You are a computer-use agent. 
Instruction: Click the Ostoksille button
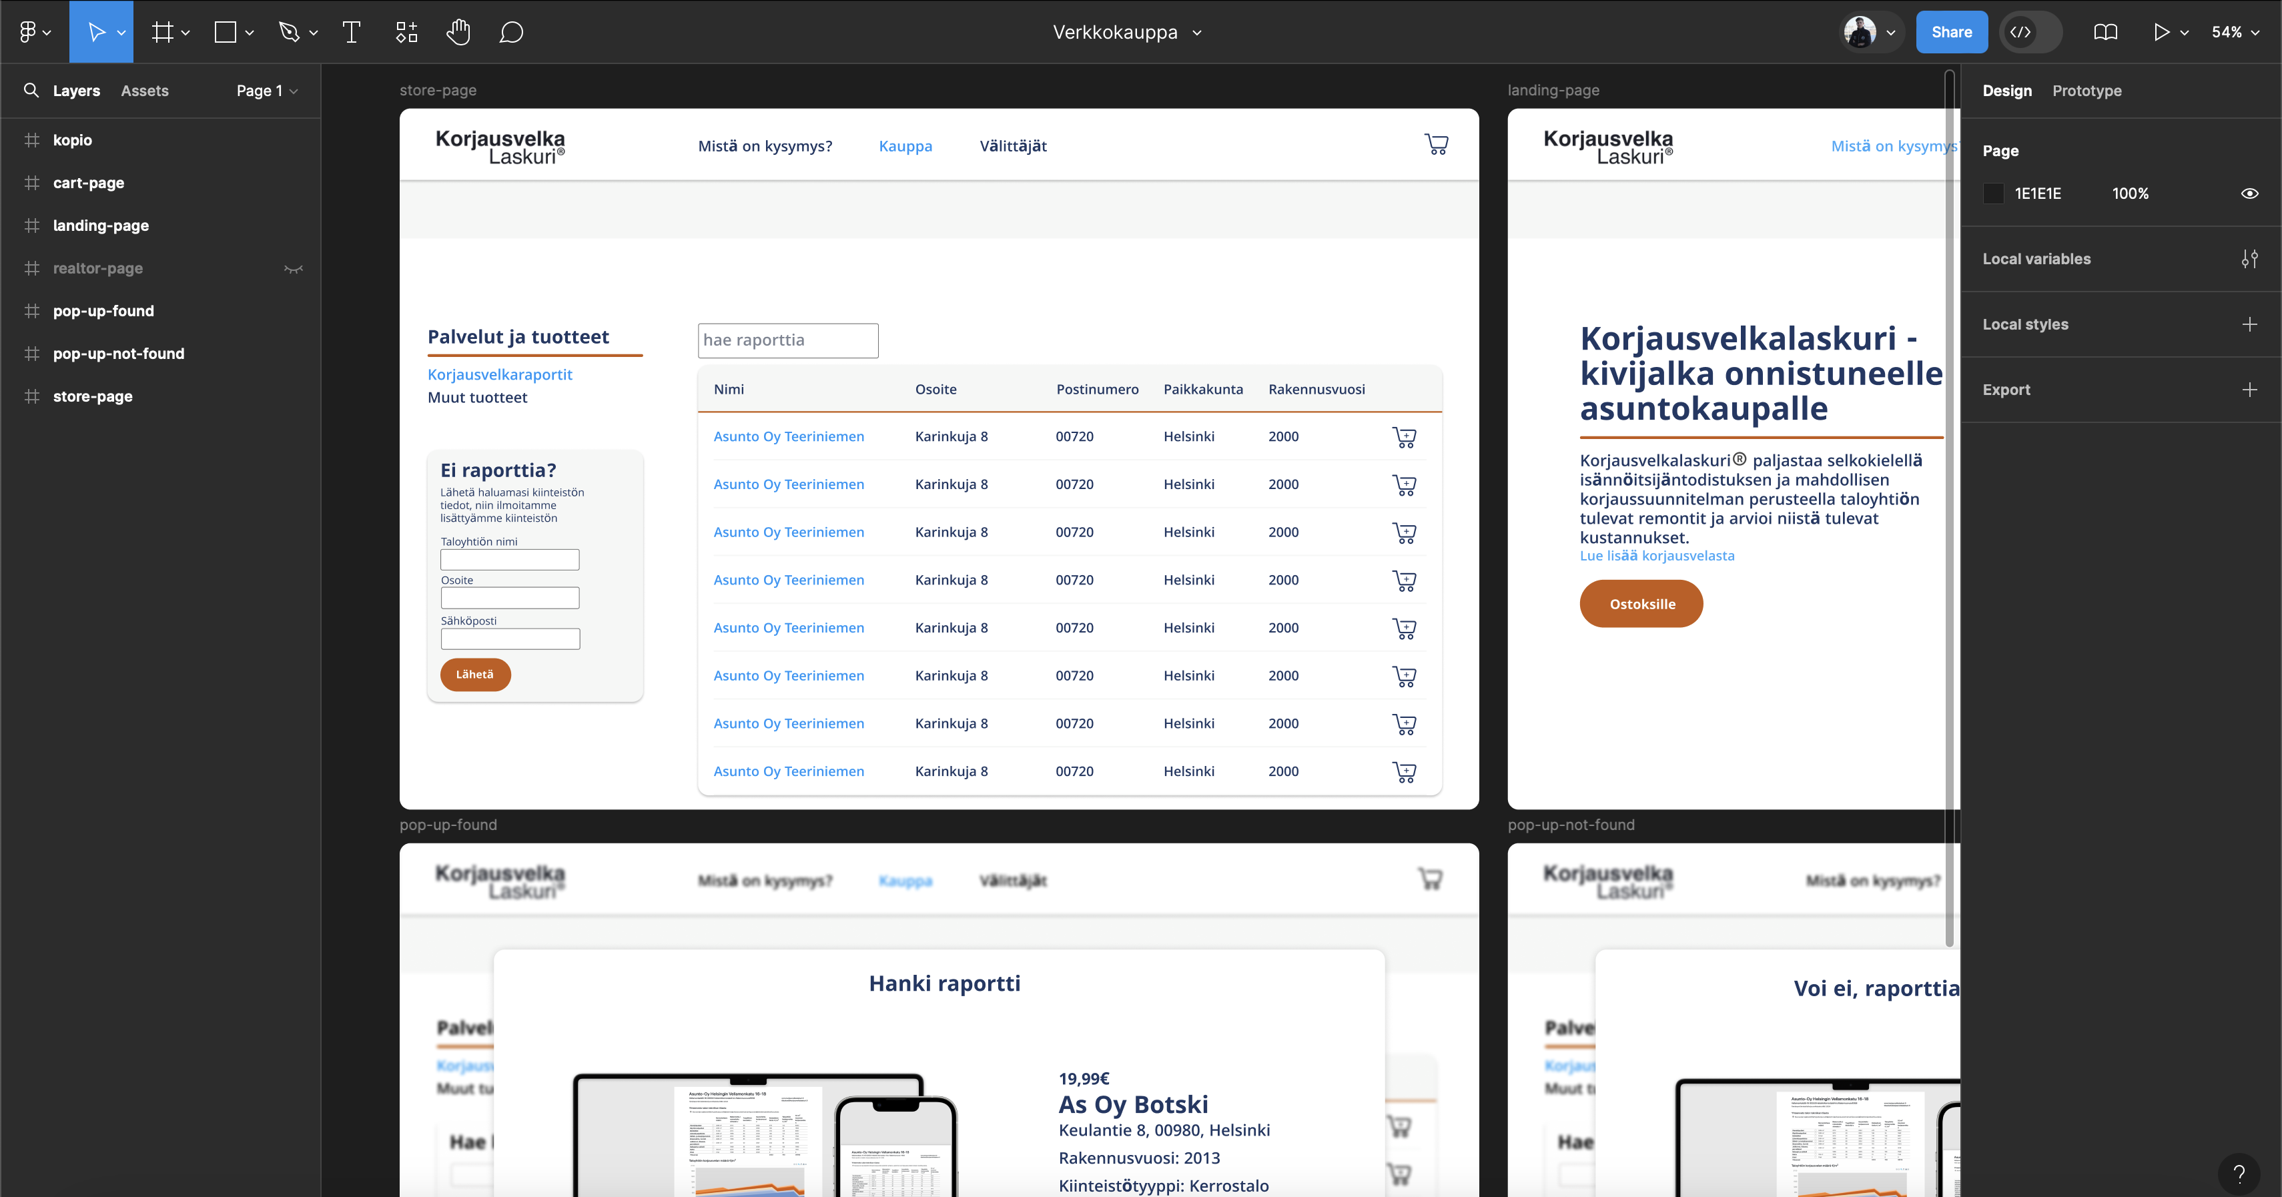[1641, 605]
